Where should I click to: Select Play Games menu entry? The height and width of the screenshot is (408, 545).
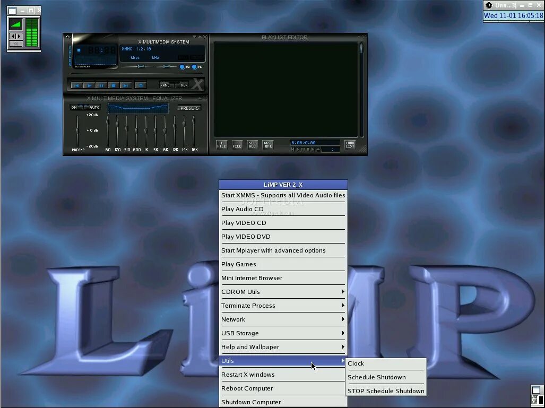[283, 264]
